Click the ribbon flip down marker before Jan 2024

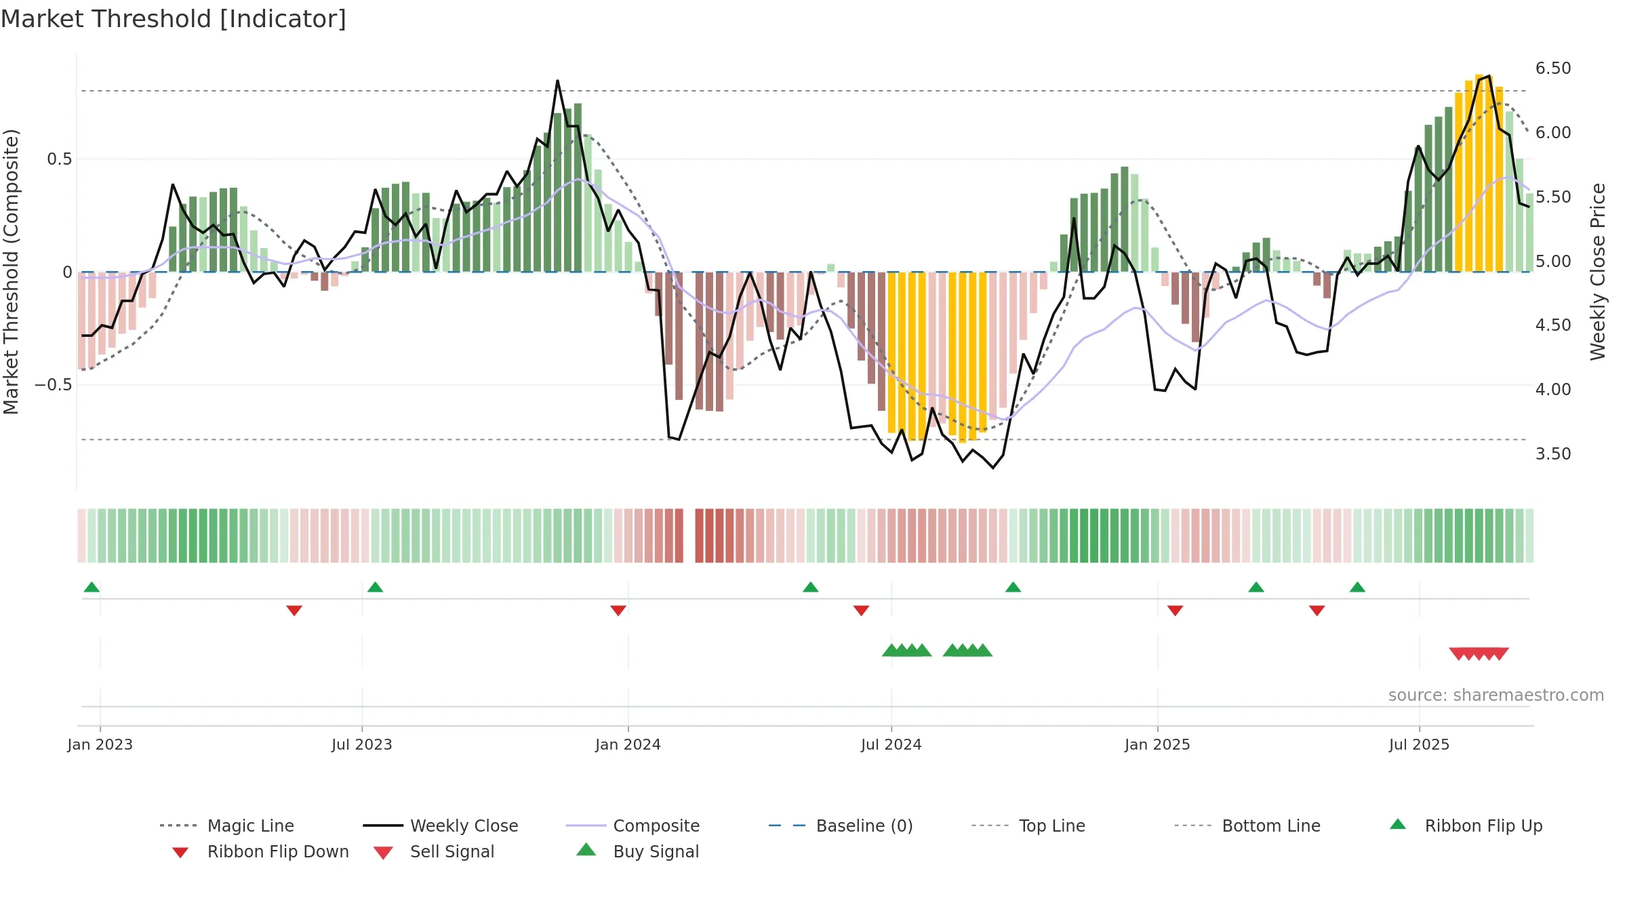coord(618,611)
